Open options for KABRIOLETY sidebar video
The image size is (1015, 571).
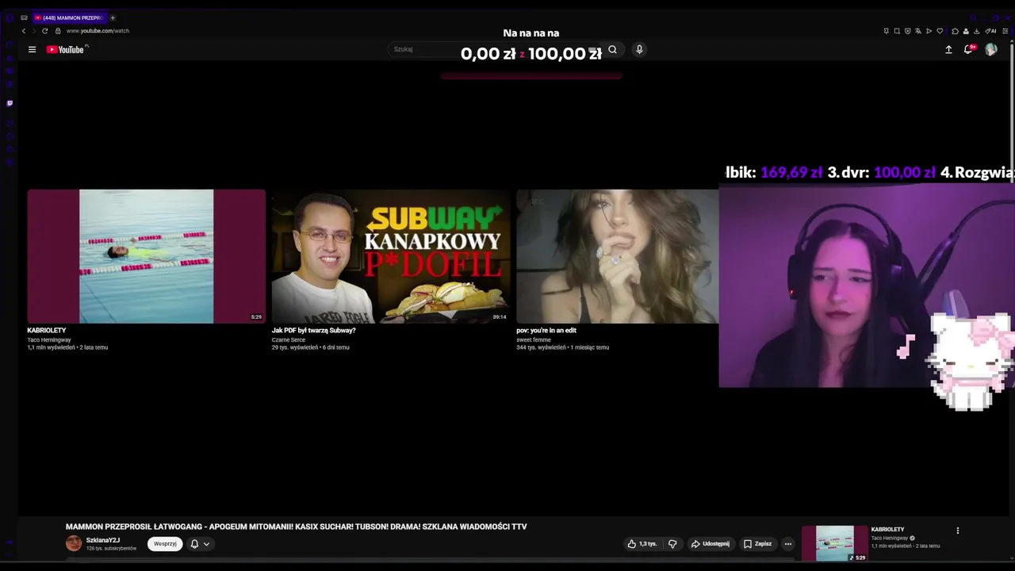click(x=957, y=531)
